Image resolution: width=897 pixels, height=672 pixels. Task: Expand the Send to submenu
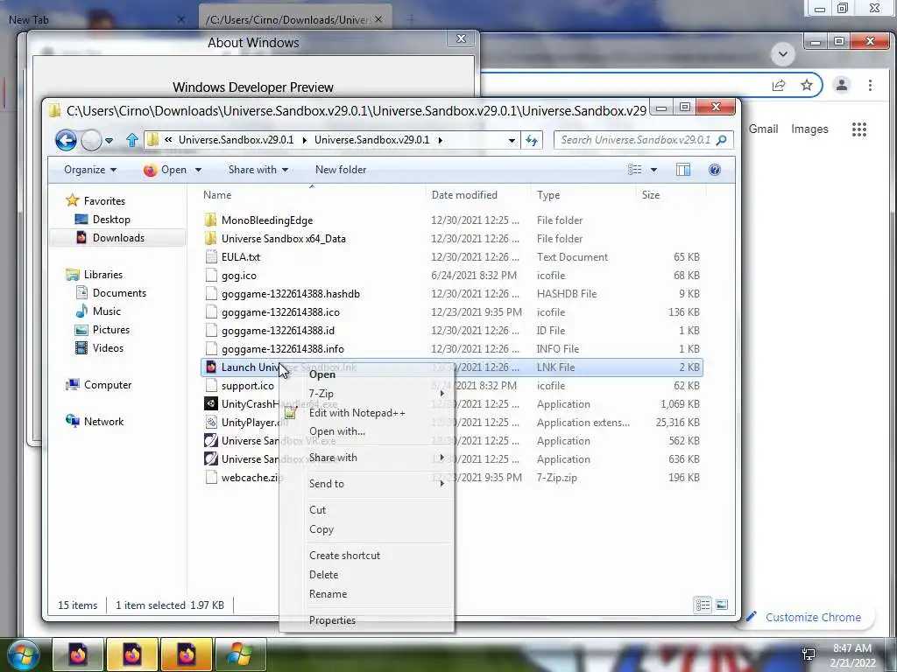click(367, 484)
